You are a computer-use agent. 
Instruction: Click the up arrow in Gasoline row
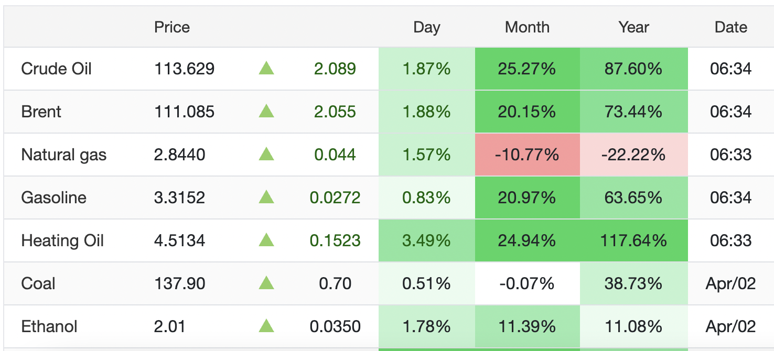click(x=266, y=197)
